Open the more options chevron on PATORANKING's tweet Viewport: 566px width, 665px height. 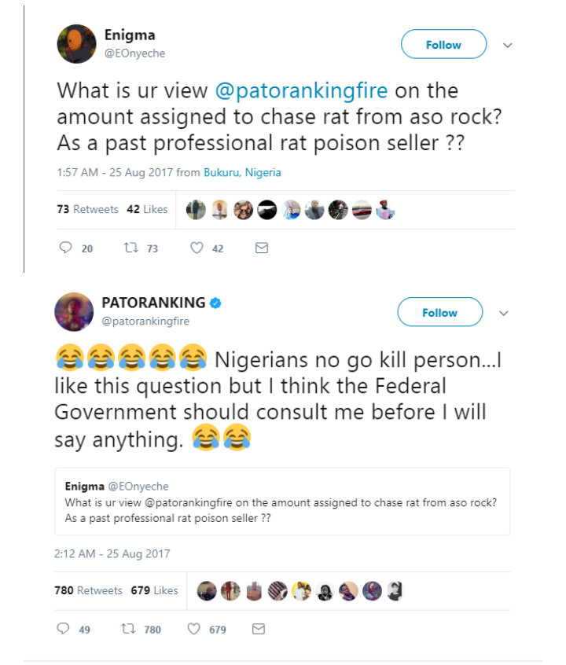(504, 313)
